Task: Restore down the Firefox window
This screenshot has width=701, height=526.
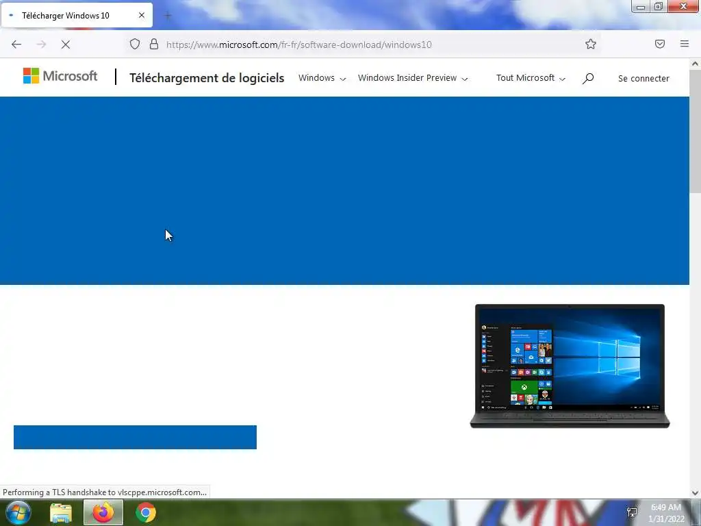Action: [659, 6]
